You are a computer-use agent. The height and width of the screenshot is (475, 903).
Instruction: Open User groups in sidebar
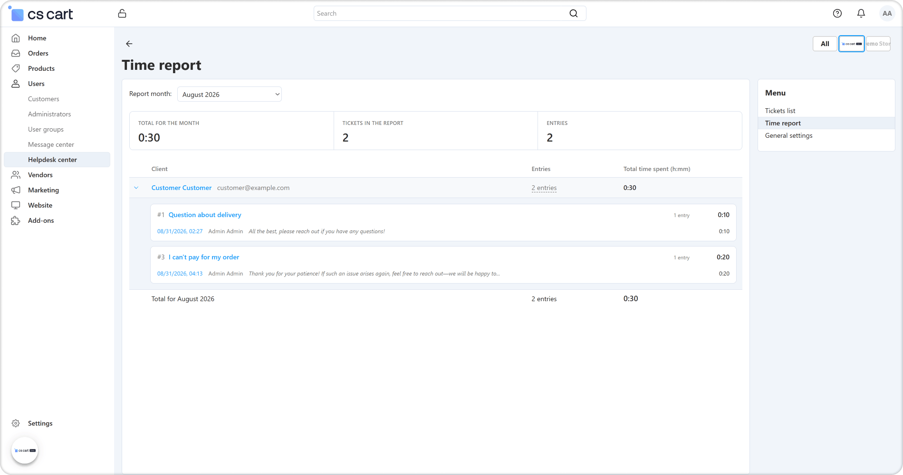click(x=46, y=129)
